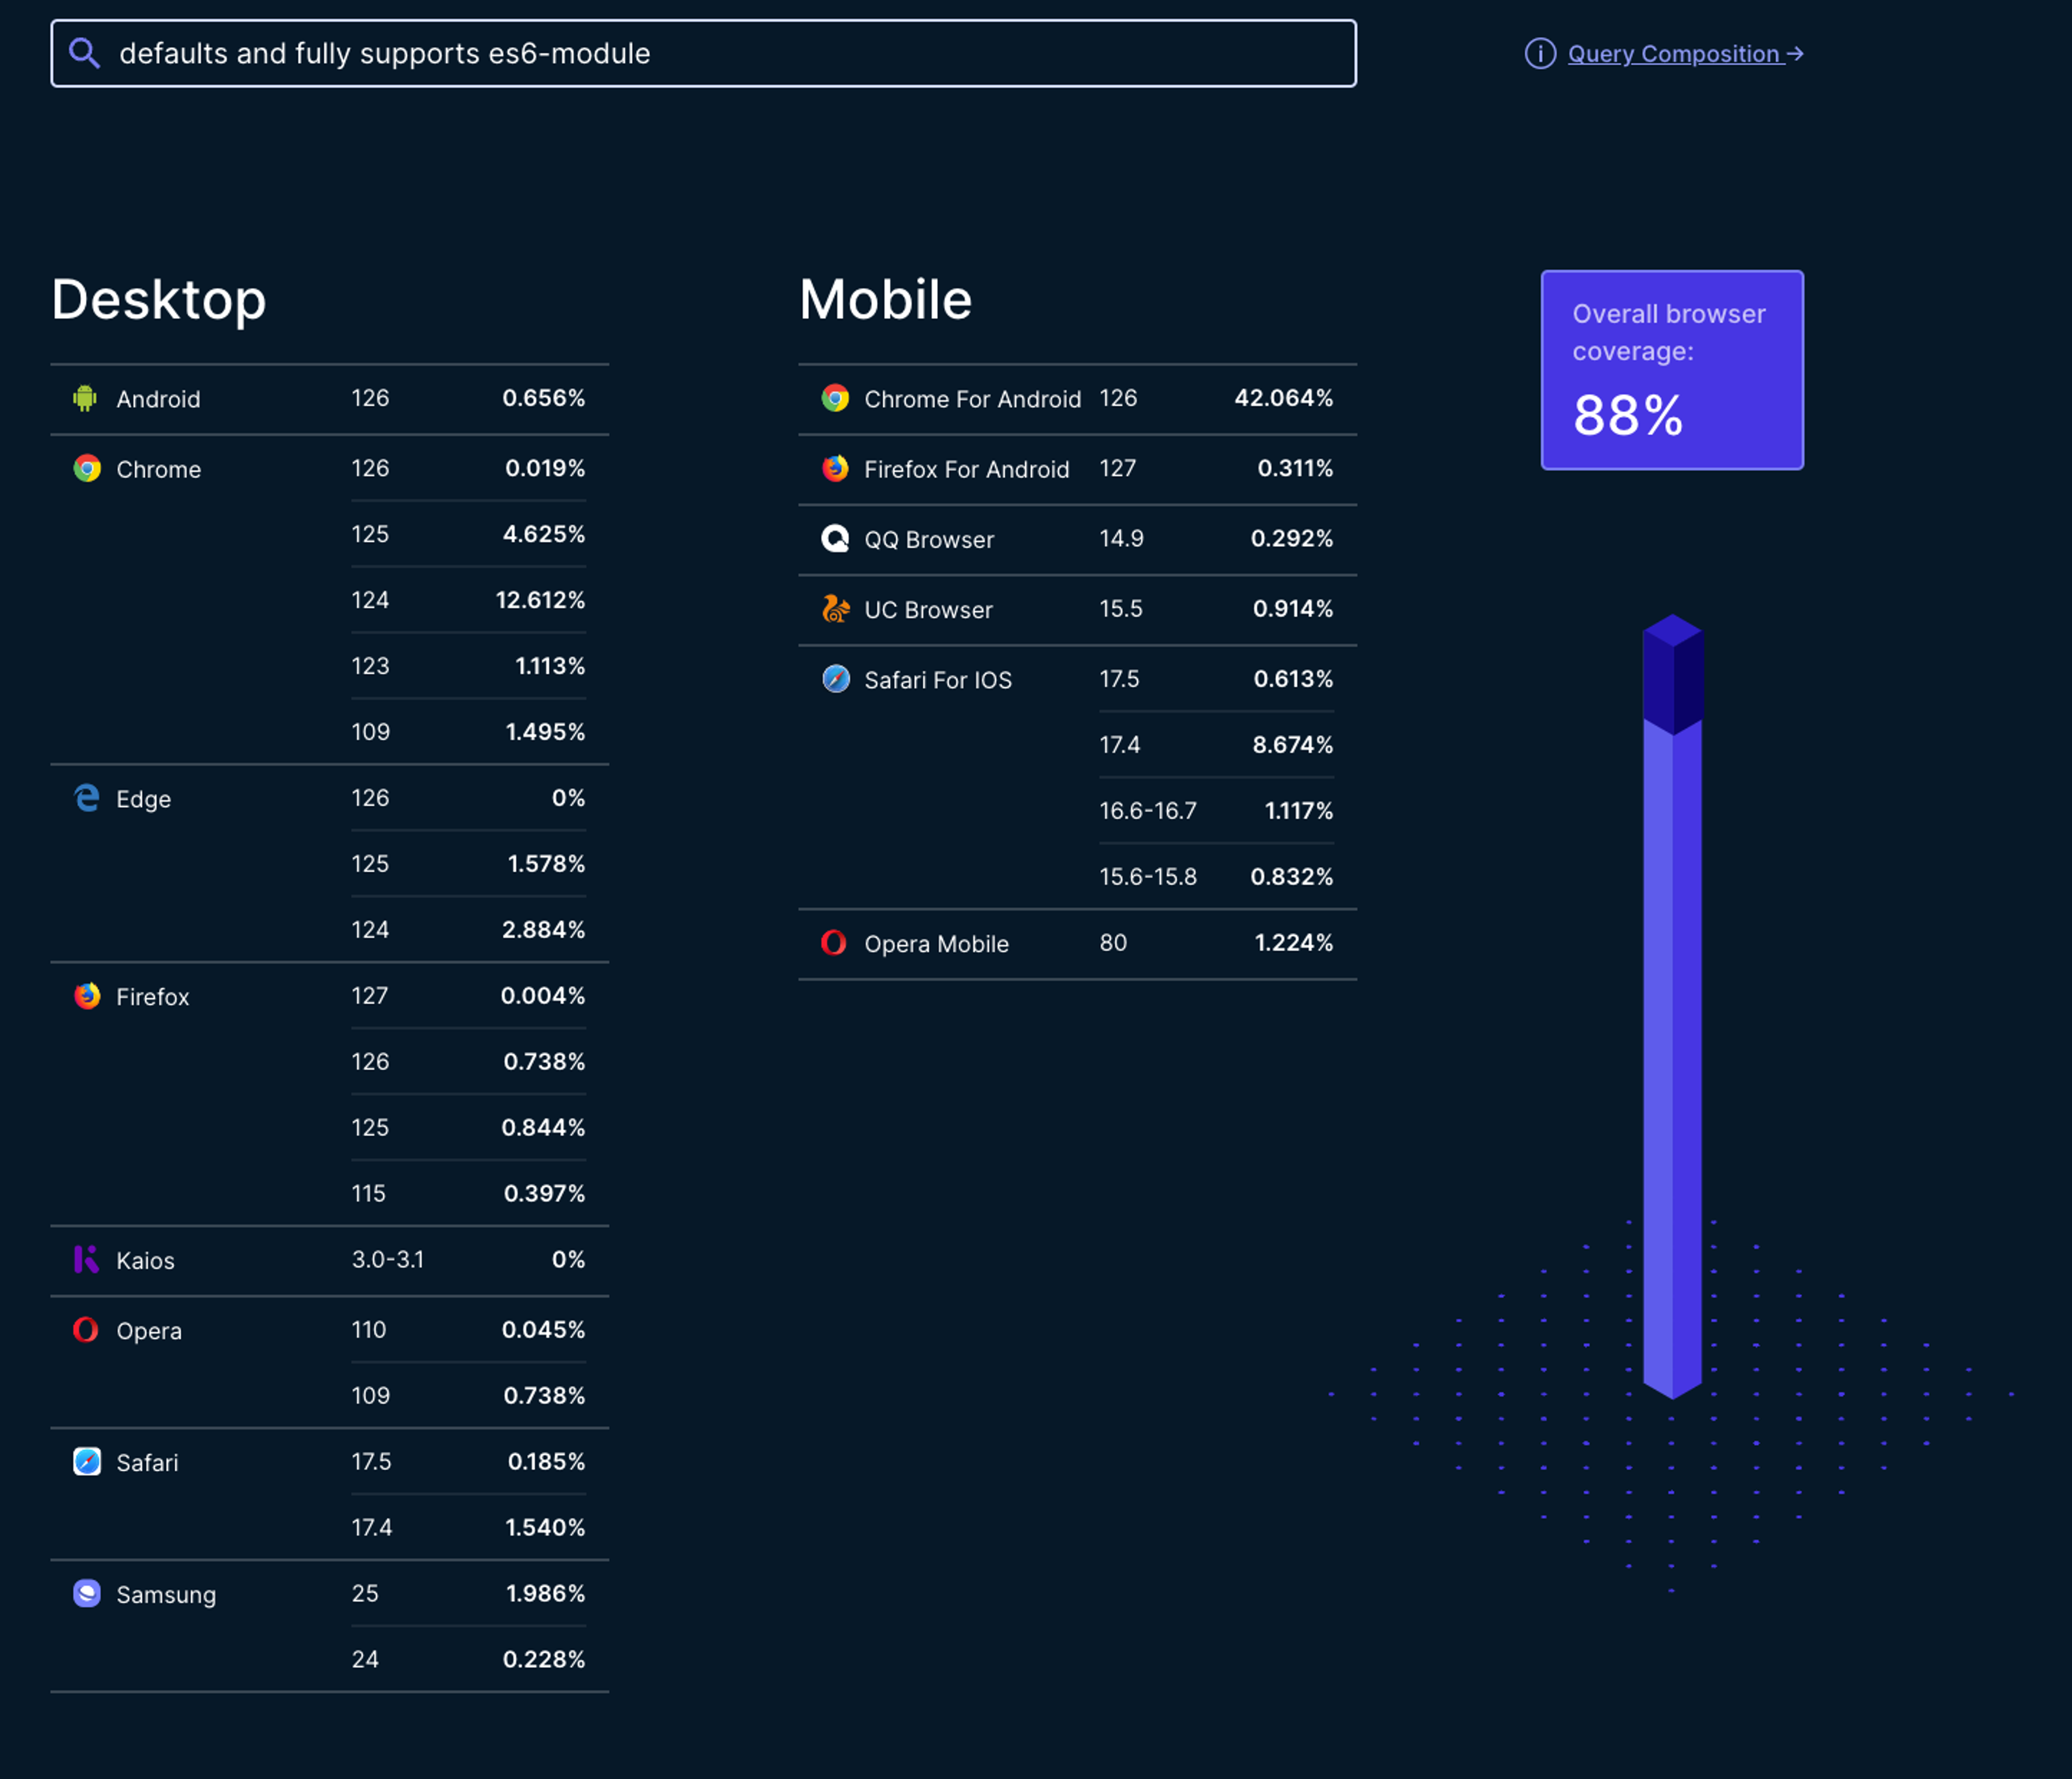Select Edge 124 usage value 2.884%
This screenshot has width=2072, height=1779.
tap(544, 929)
